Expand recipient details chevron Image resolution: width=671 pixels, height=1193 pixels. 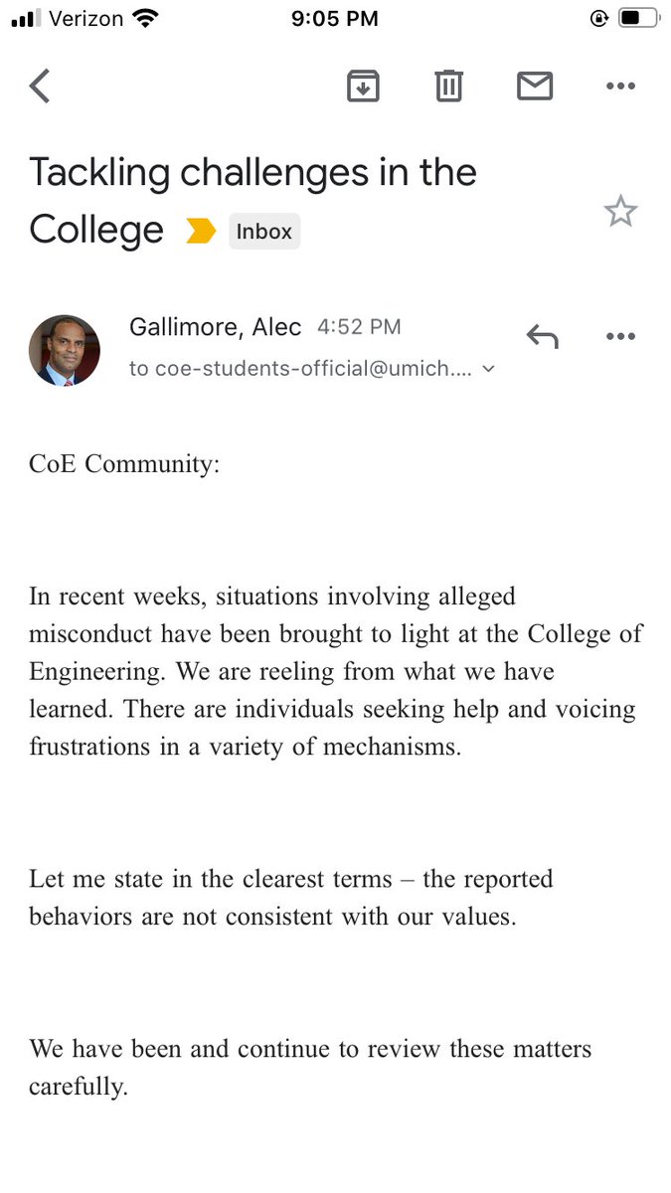pyautogui.click(x=488, y=369)
